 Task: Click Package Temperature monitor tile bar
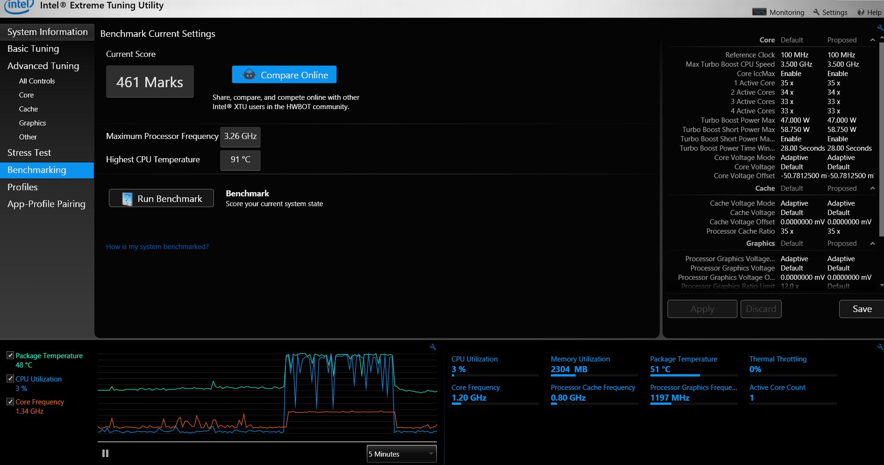point(694,375)
